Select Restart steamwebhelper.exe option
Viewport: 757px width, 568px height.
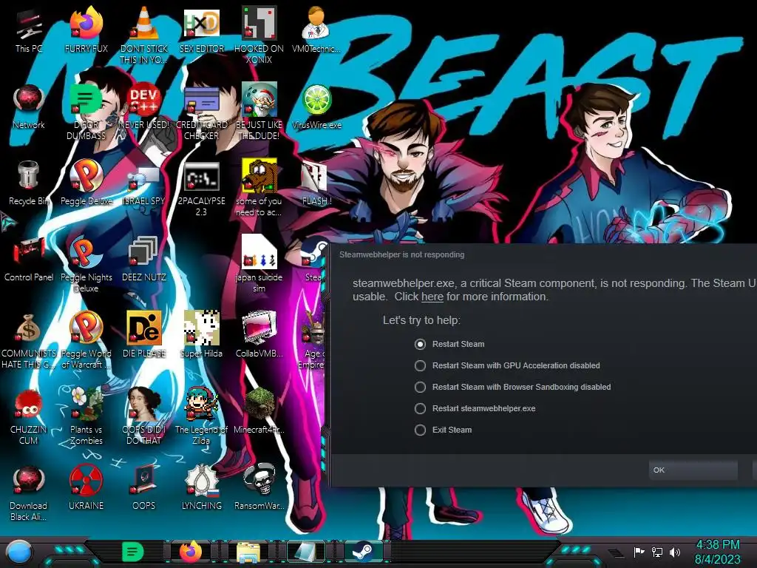coord(475,408)
